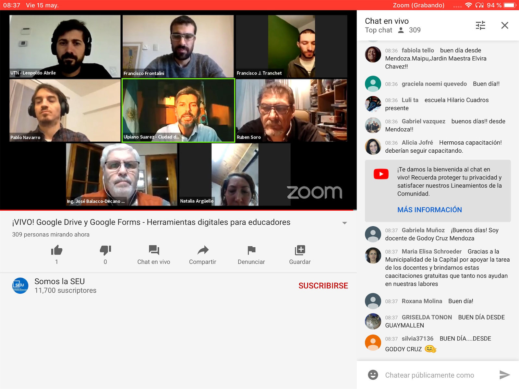
Task: Open the emoji picker in chat
Action: point(373,375)
